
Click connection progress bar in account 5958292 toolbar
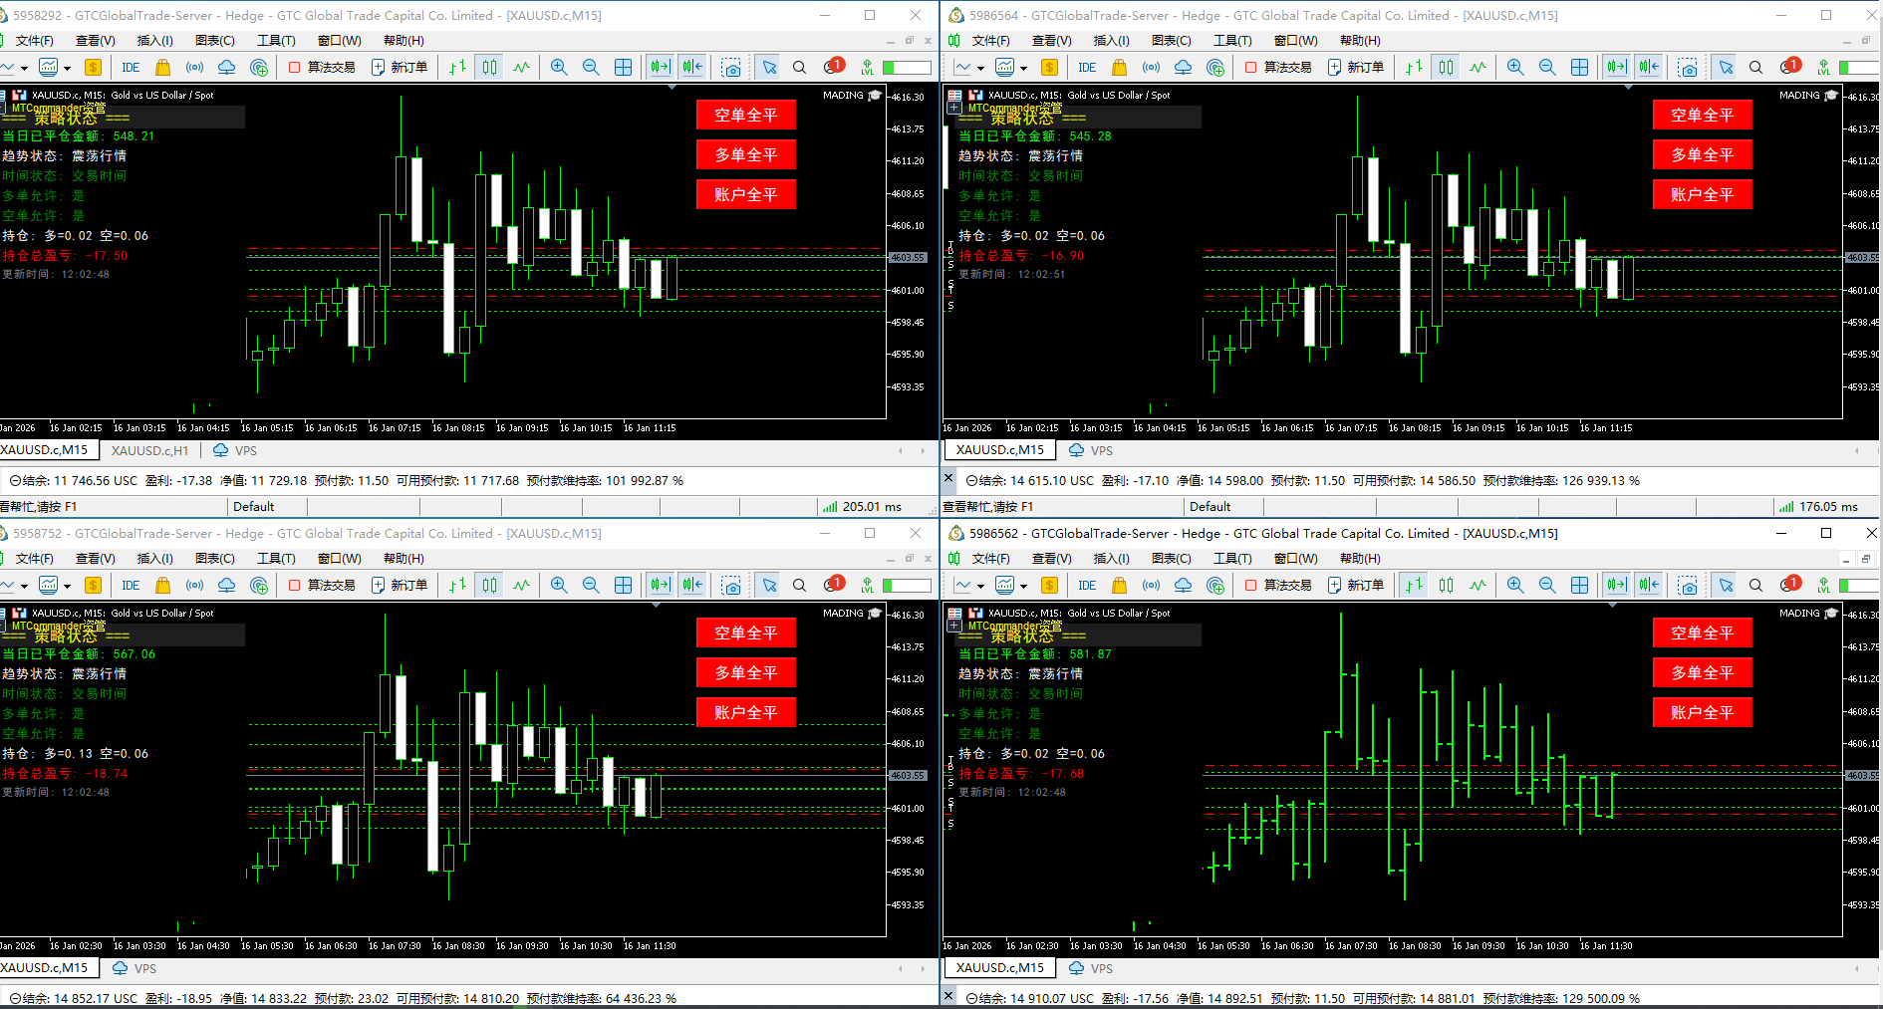pyautogui.click(x=907, y=68)
